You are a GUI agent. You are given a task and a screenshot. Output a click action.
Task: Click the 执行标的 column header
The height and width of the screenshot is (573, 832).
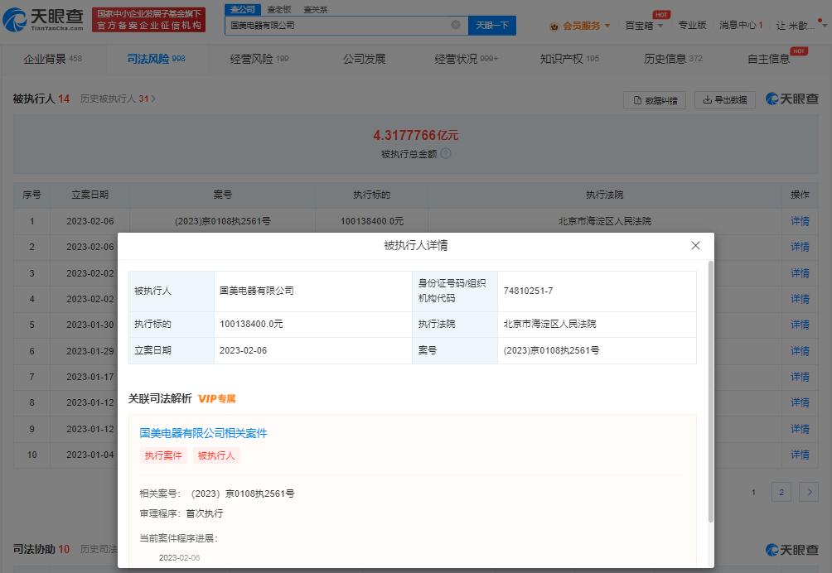pyautogui.click(x=371, y=195)
